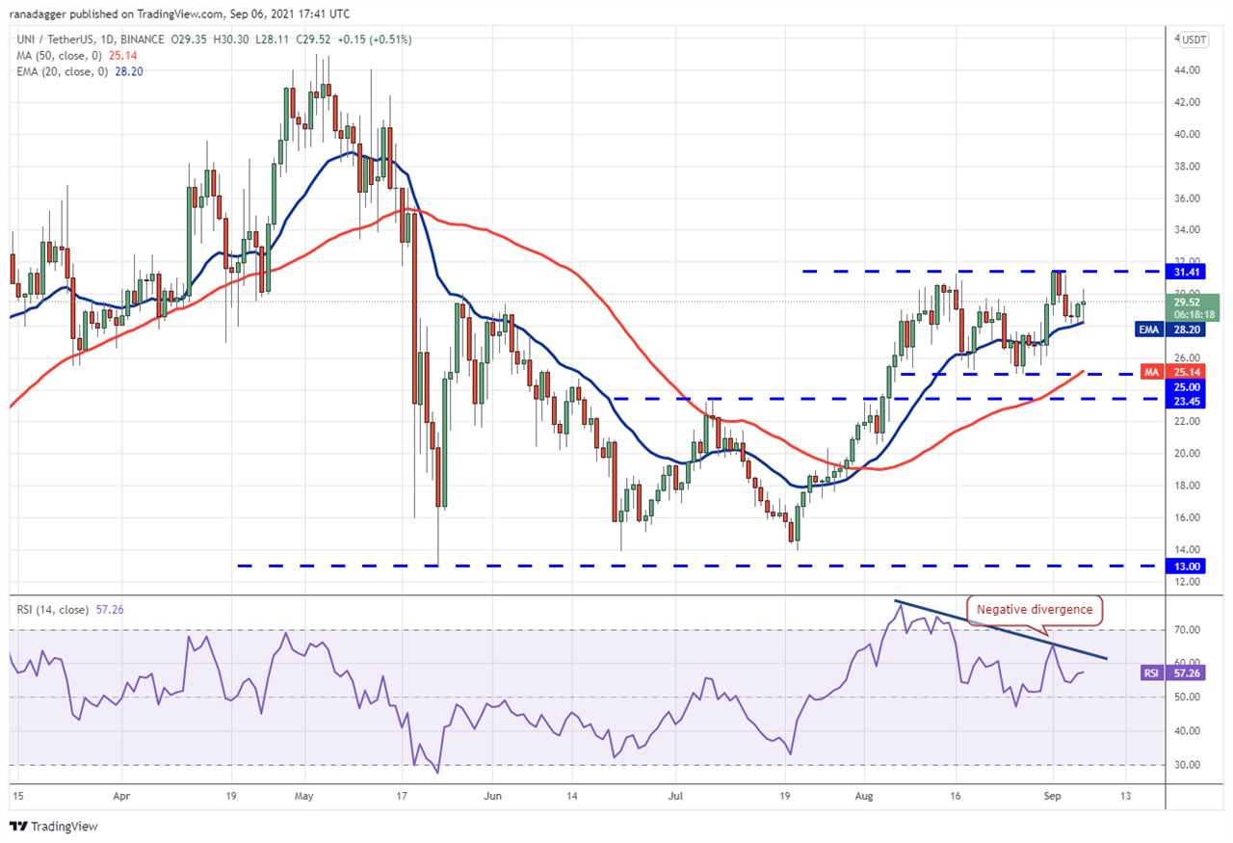Click the 13 date axis label
Viewport: 1233px width, 843px height.
1124,799
